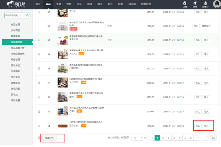Tick the checkbox for row 59
This screenshot has width=221, height=147.
(39, 54)
